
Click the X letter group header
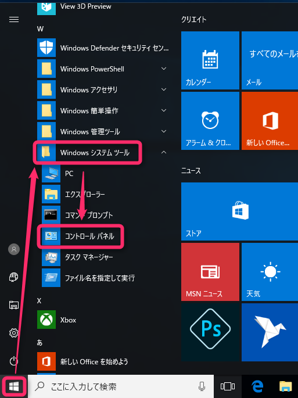pyautogui.click(x=39, y=301)
